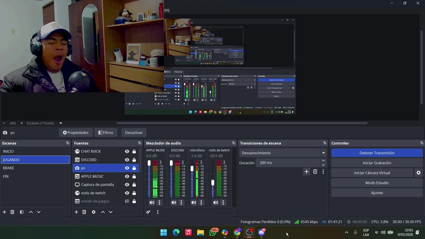Mute the DISCORD audio channel
Screen dimensions: 425x239
[174, 202]
